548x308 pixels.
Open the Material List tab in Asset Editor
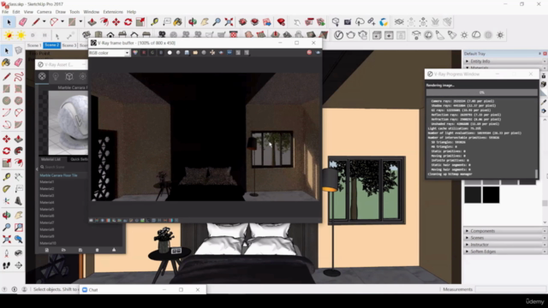coord(51,159)
